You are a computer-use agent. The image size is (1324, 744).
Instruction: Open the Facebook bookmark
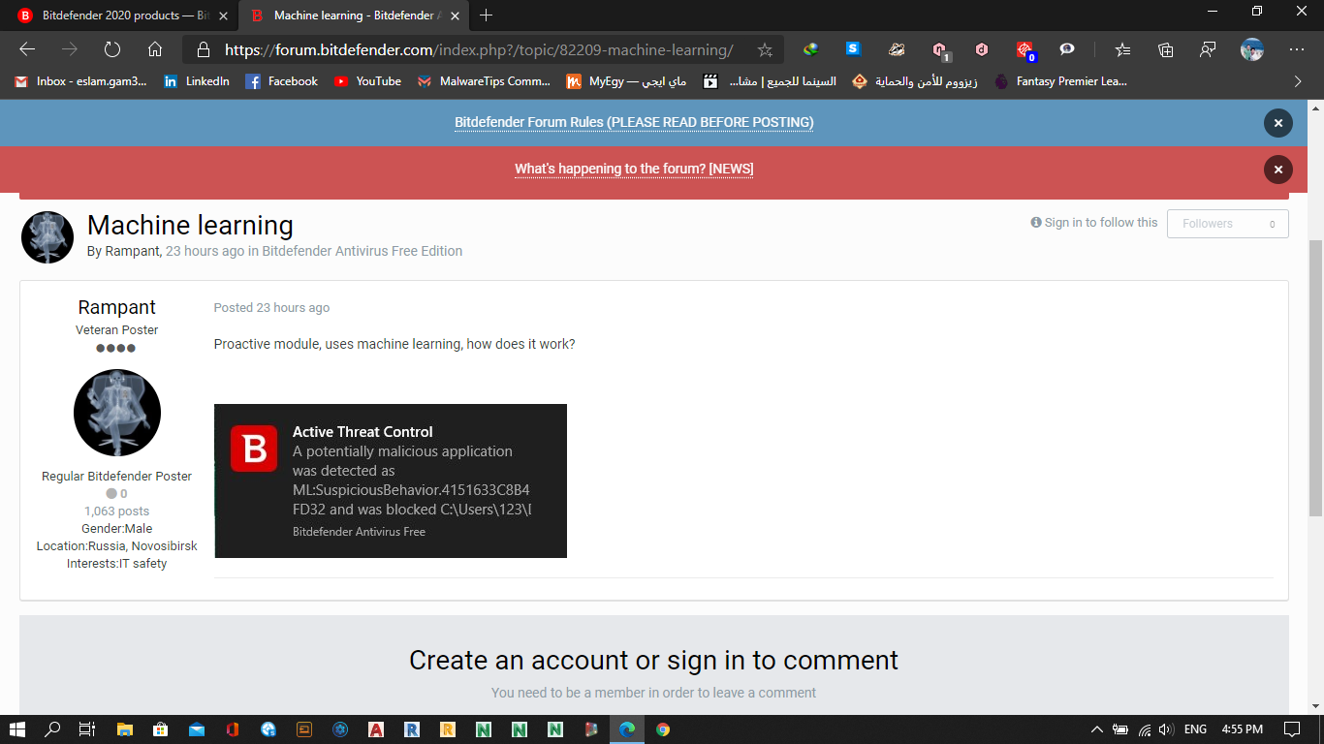pyautogui.click(x=282, y=81)
